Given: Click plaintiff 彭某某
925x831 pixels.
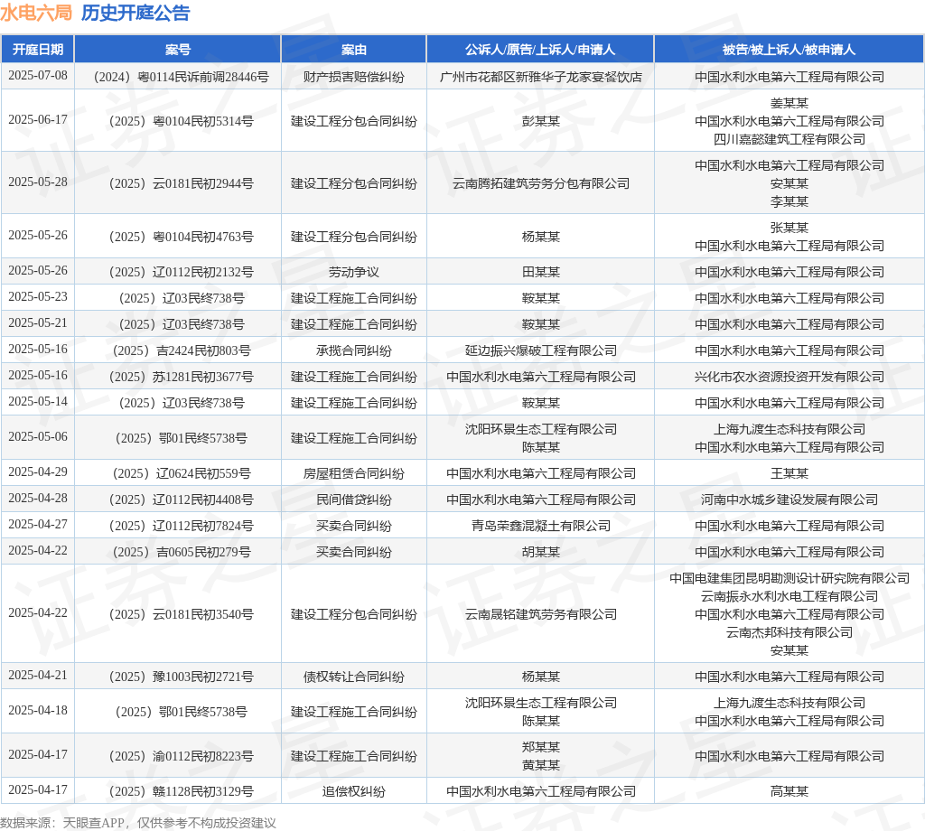Looking at the screenshot, I should click(540, 122).
